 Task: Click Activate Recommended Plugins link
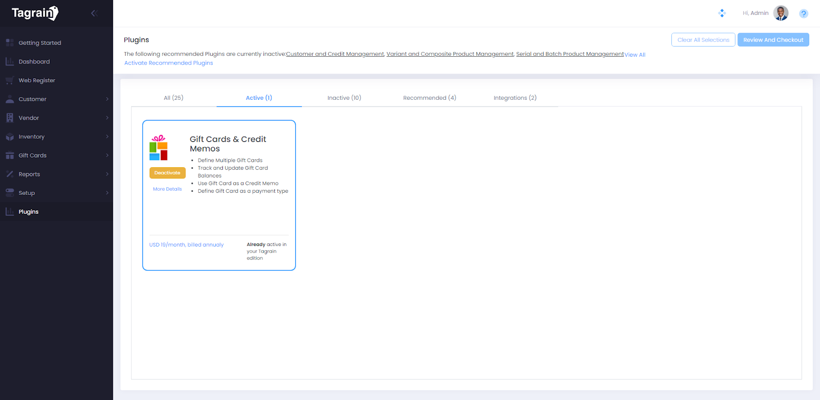pos(169,63)
